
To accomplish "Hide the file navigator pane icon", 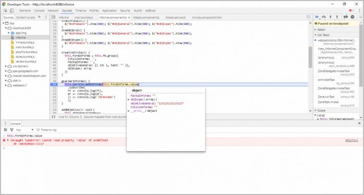I will click(x=54, y=17).
